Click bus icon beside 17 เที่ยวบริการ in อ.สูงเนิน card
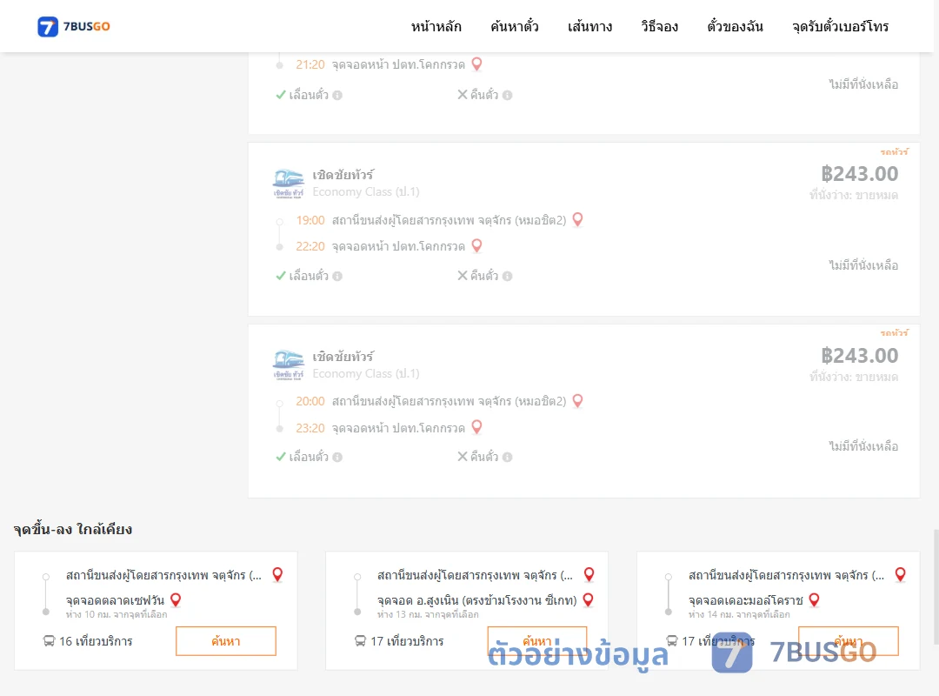Screen dimensions: 939x696 click(360, 641)
